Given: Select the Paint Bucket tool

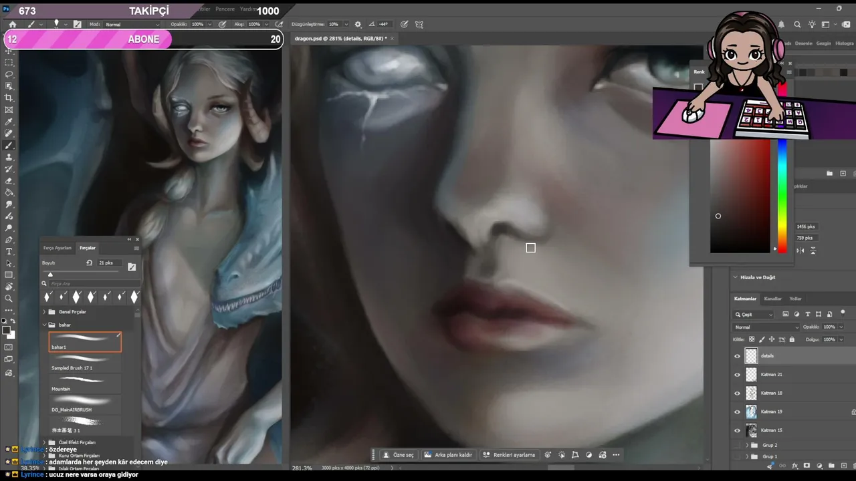Looking at the screenshot, I should click(9, 193).
